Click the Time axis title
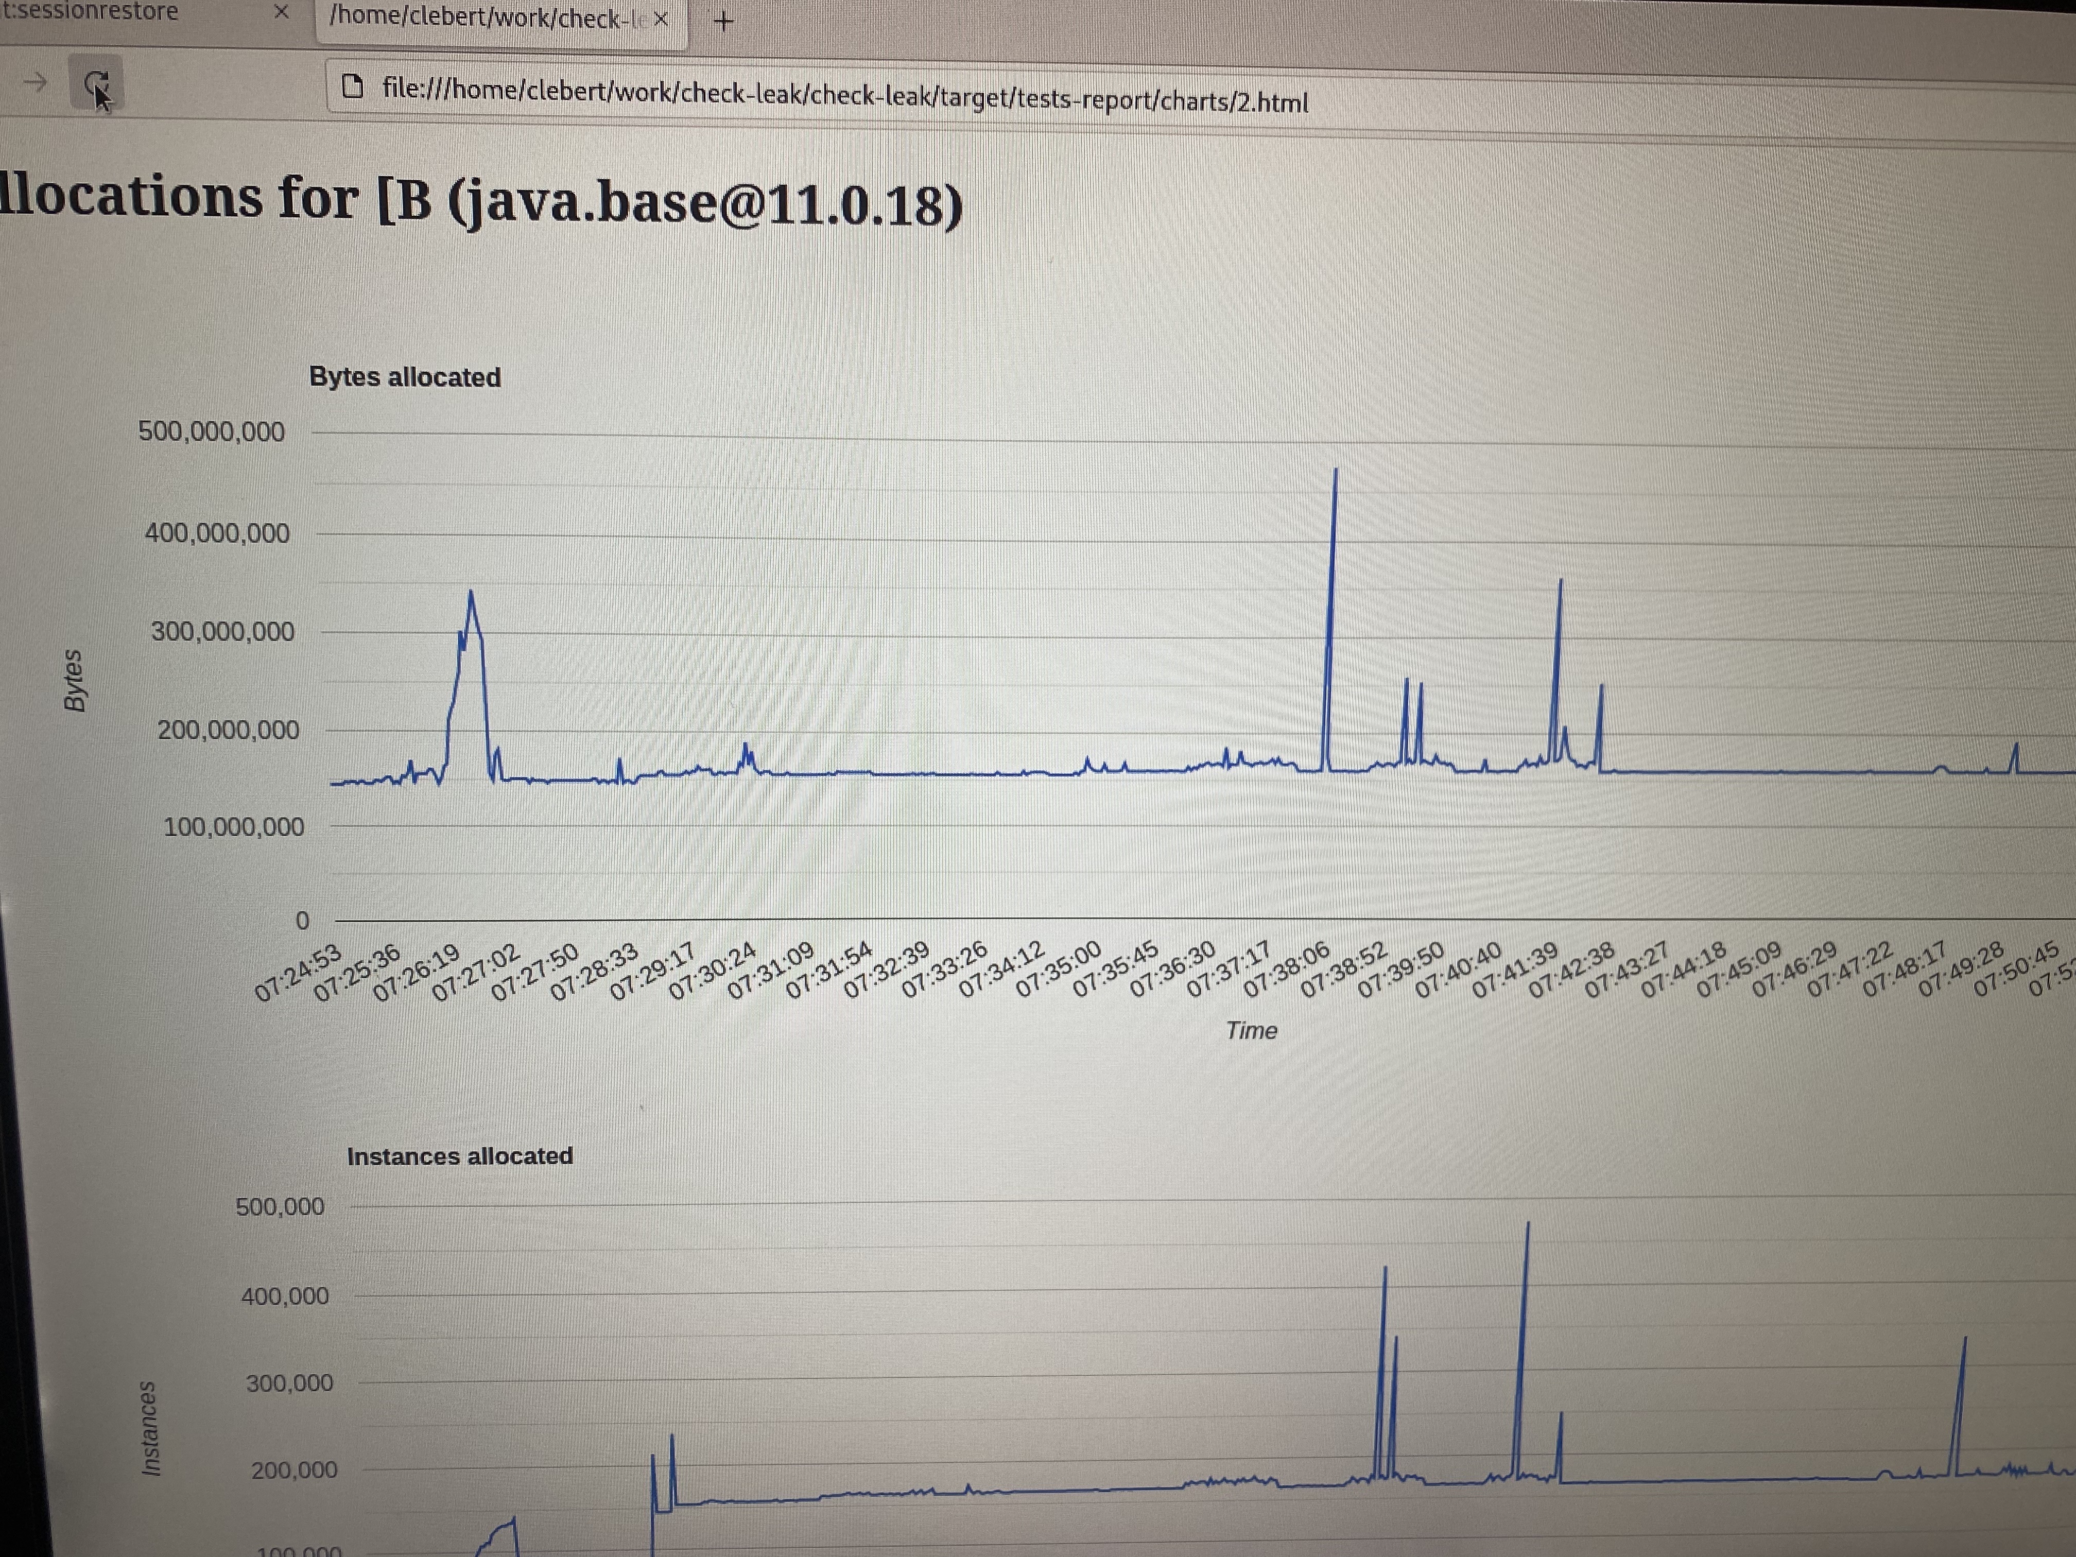Image resolution: width=2076 pixels, height=1557 pixels. 1251,1030
